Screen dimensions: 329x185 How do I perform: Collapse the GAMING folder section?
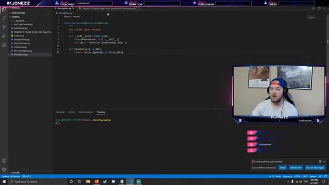(30, 17)
